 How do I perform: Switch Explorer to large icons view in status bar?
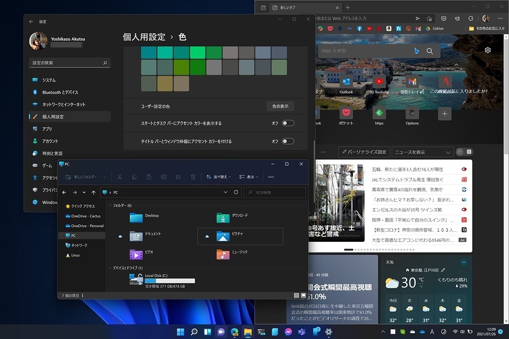tap(303, 295)
